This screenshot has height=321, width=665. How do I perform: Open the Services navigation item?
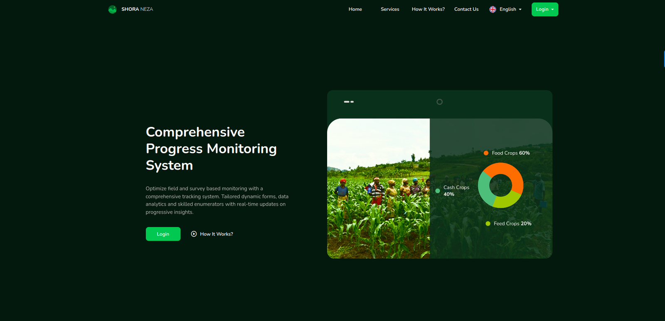[390, 9]
